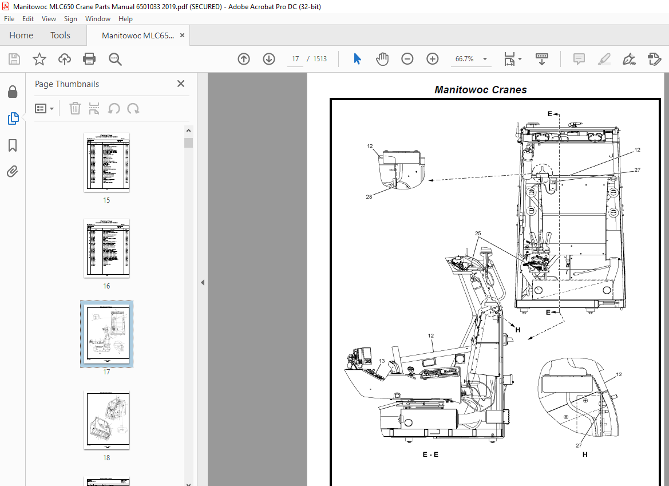This screenshot has width=669, height=486.
Task: Switch to the Tools tab
Action: click(x=60, y=35)
